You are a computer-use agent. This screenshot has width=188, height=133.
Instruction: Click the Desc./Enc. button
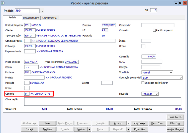(x=157, y=123)
